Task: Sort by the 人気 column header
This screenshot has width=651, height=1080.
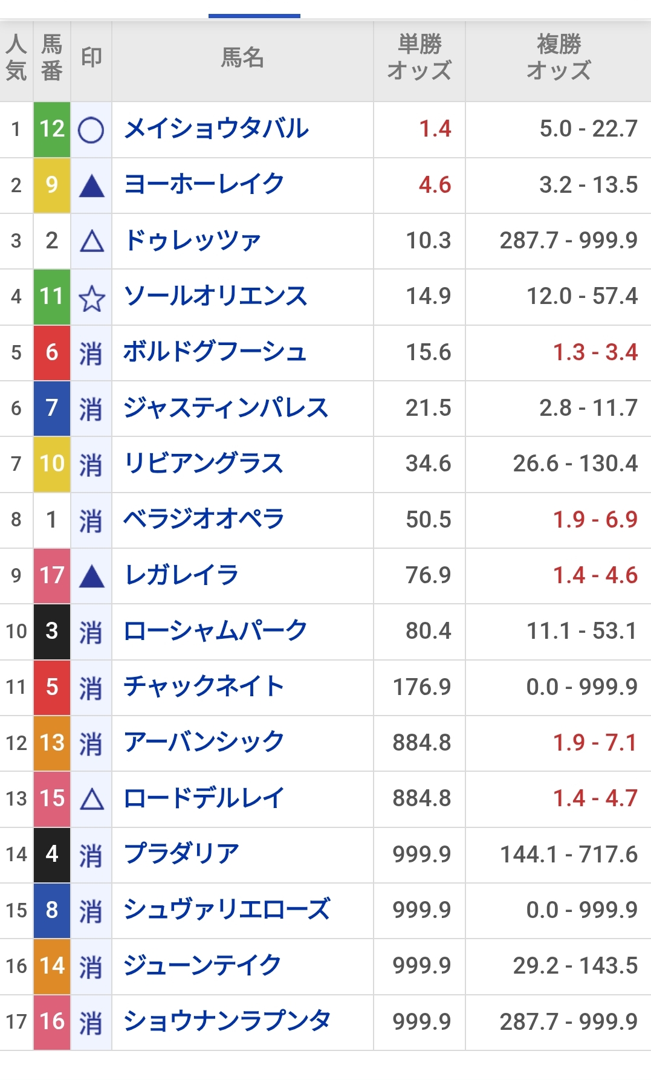Action: tap(16, 58)
